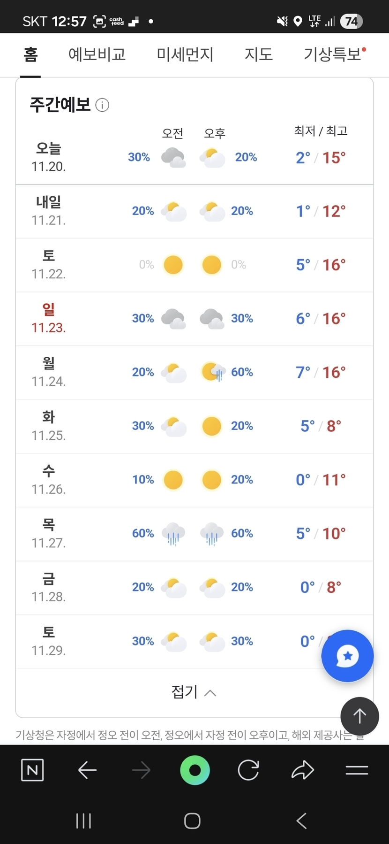Switch to the 예보비교 tab

tap(97, 55)
